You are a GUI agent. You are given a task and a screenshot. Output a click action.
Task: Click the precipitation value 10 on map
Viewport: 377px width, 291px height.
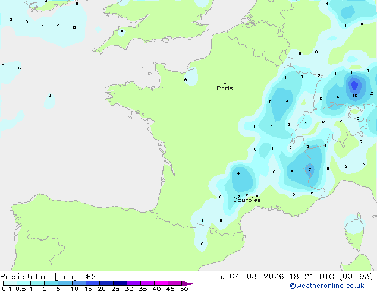tap(354, 96)
